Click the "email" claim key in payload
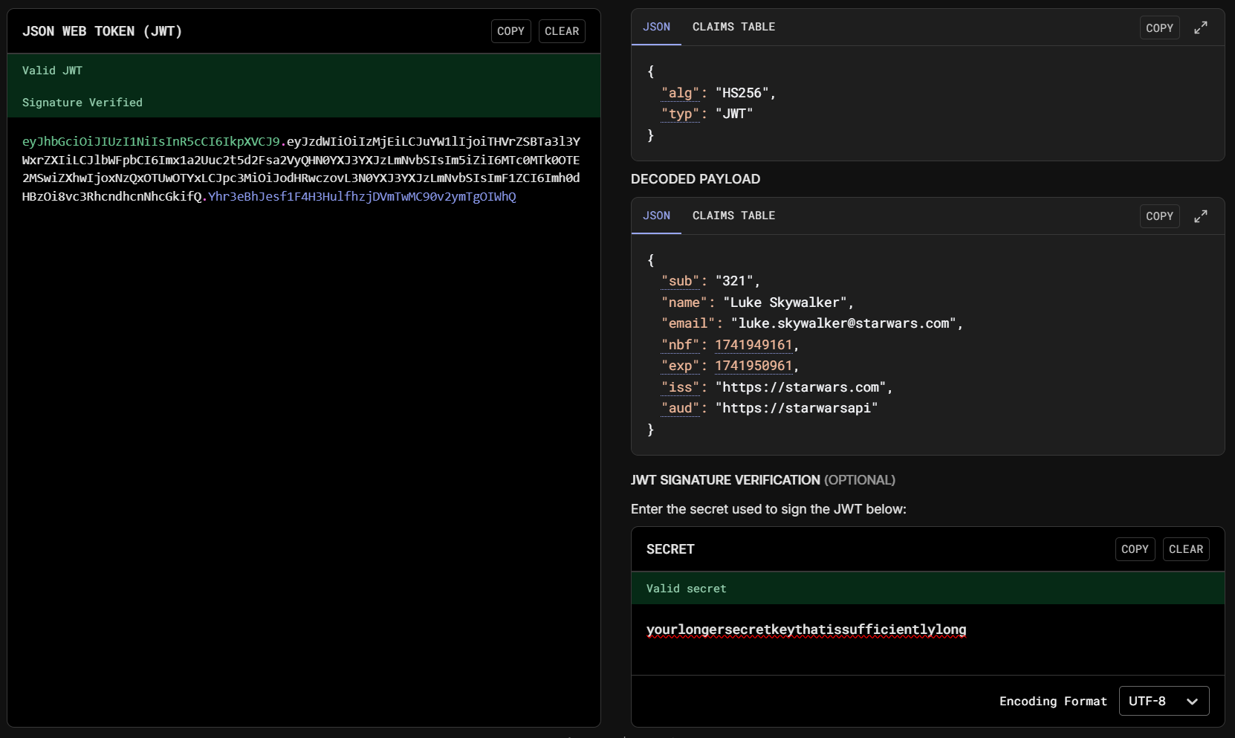The image size is (1235, 738). click(688, 323)
